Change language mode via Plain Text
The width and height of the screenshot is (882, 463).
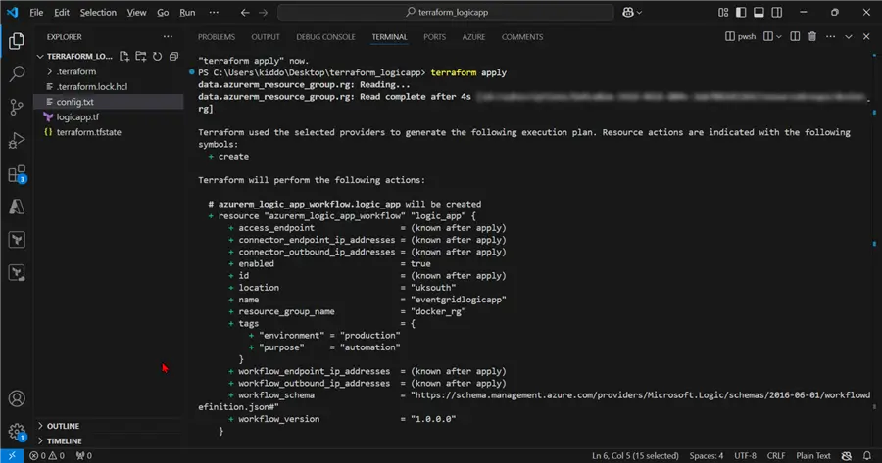(x=812, y=456)
